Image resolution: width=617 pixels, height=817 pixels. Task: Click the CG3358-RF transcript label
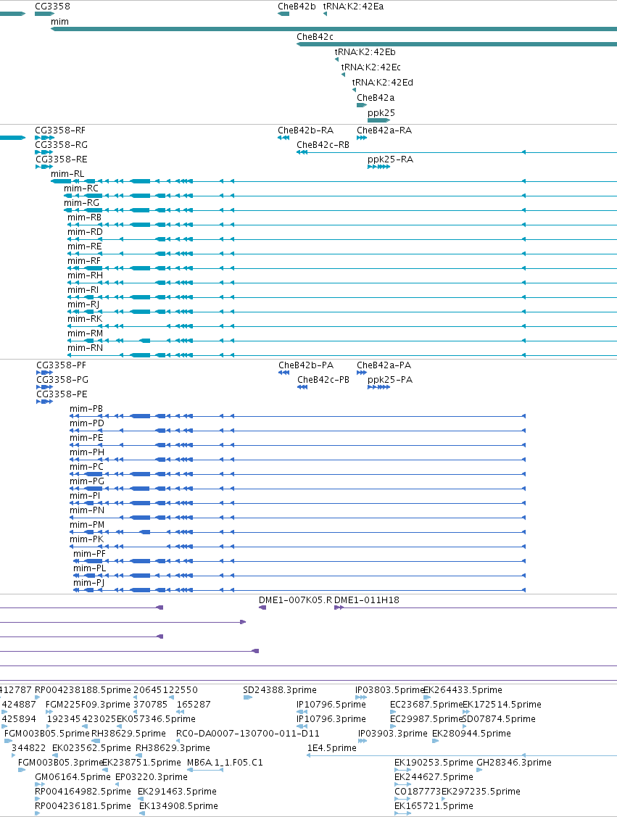pyautogui.click(x=60, y=130)
